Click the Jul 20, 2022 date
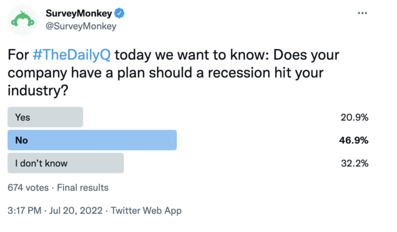This screenshot has width=397, height=232. click(76, 210)
